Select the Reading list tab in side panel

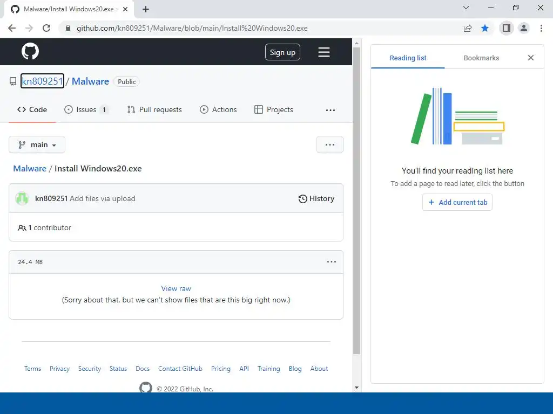pyautogui.click(x=408, y=58)
